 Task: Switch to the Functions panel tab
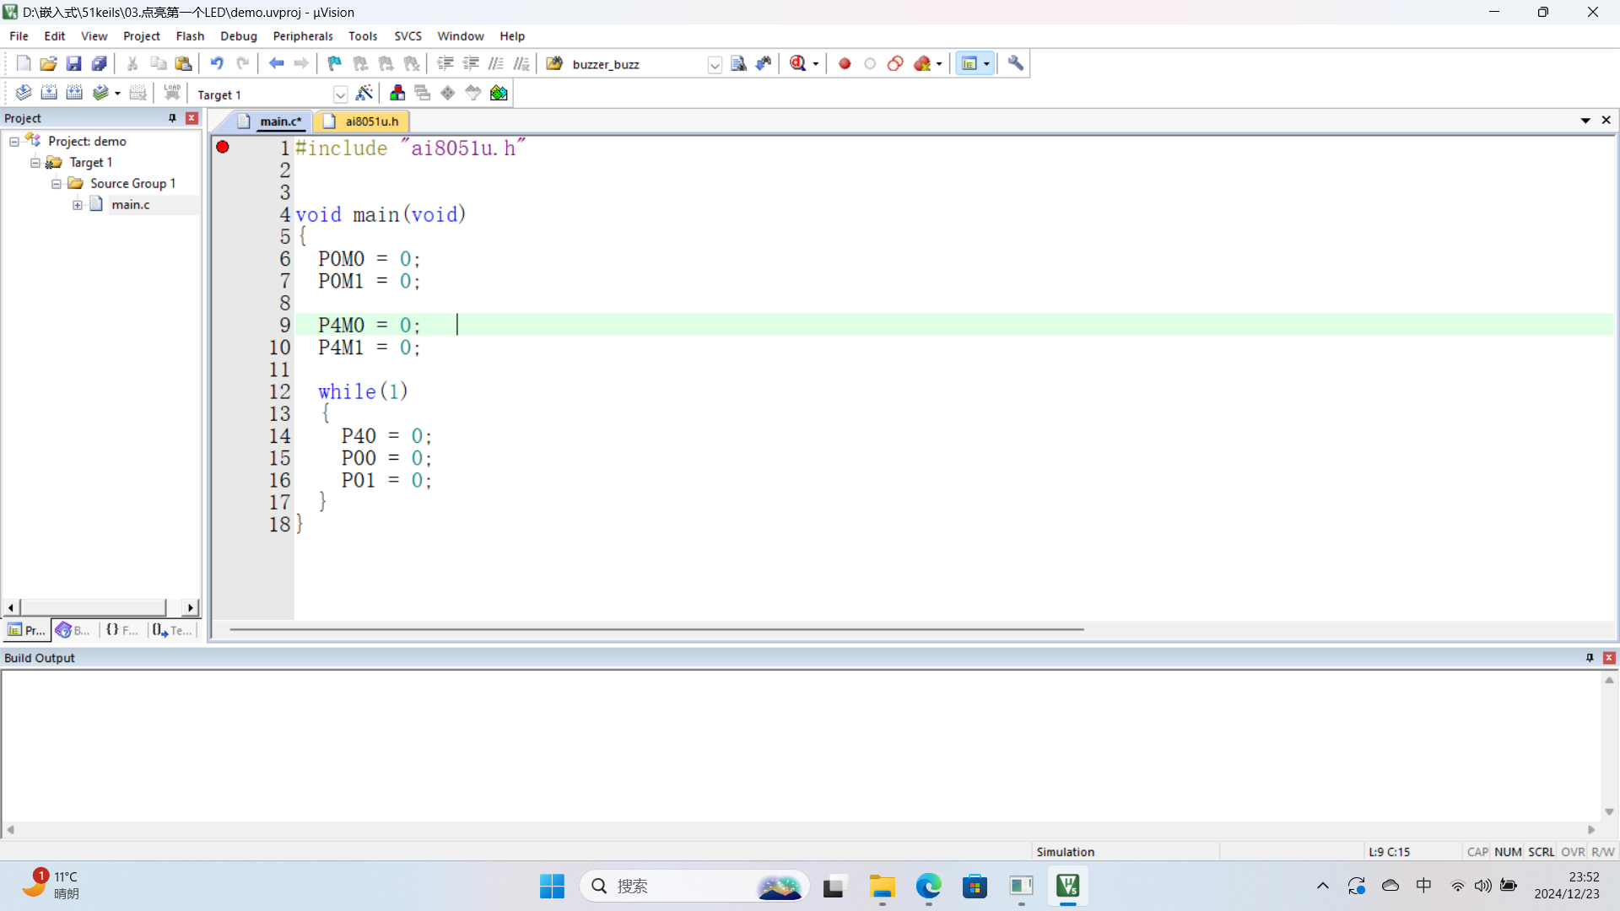(122, 630)
